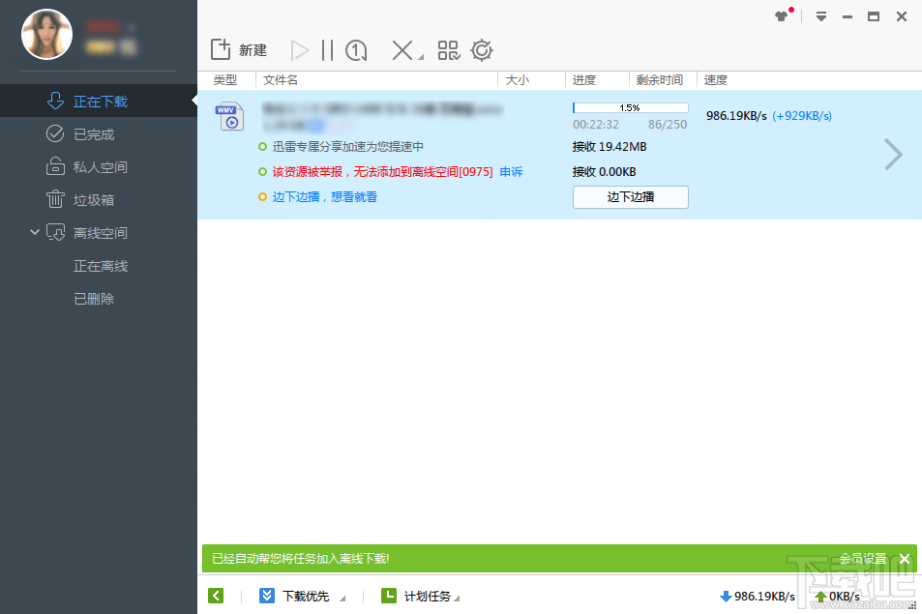
Task: Click the 迅雷专属分享加速为您提速中 status line
Action: [347, 146]
